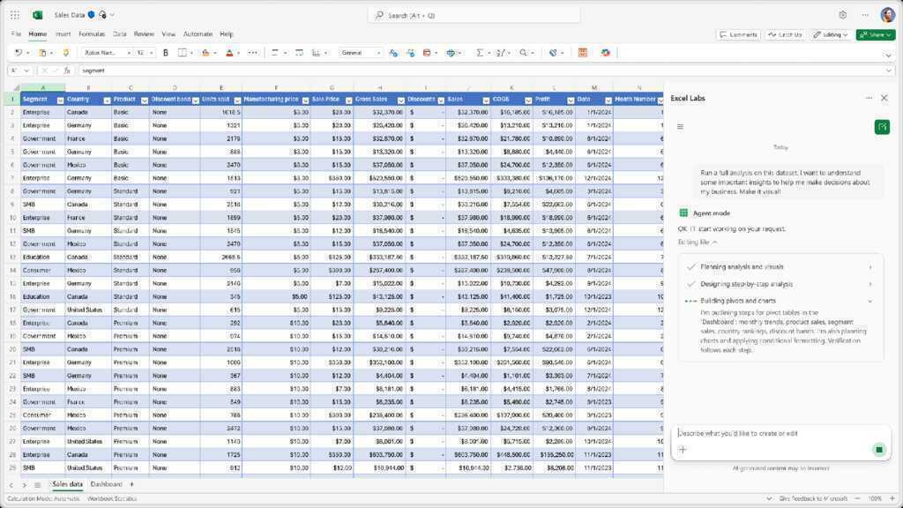Click the new chat green icon

[882, 128]
